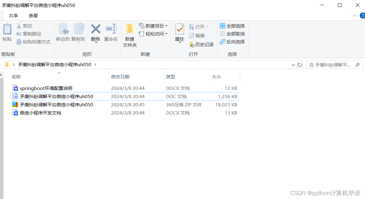Expand the Easy access (轻松访问) dropdown arrow
Viewport: 365px width, 199px height.
pos(166,34)
